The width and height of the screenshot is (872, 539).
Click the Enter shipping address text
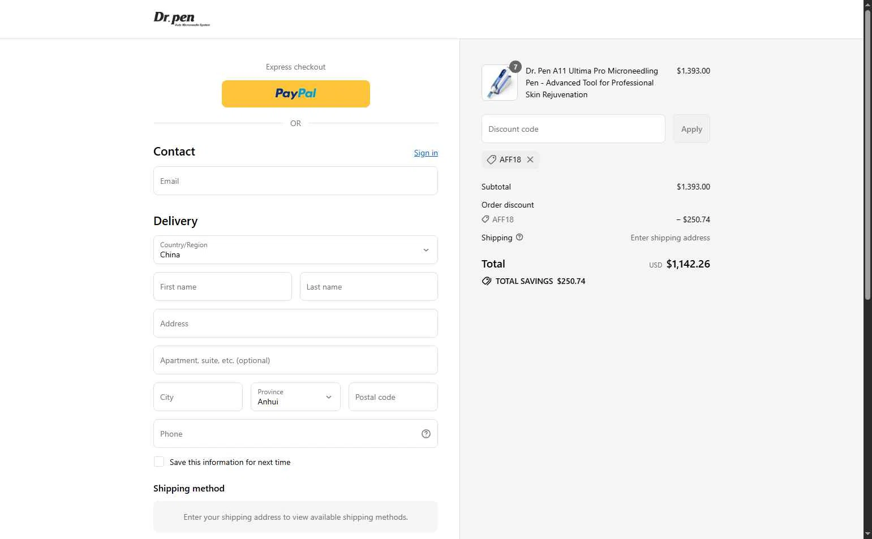670,238
